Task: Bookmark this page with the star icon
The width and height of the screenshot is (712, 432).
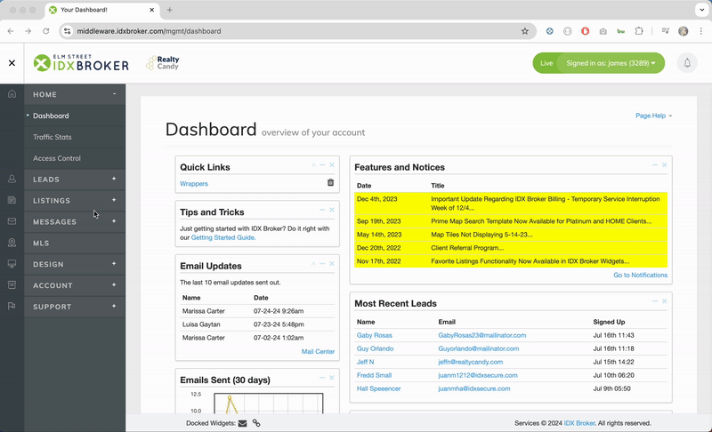Action: 525,31
